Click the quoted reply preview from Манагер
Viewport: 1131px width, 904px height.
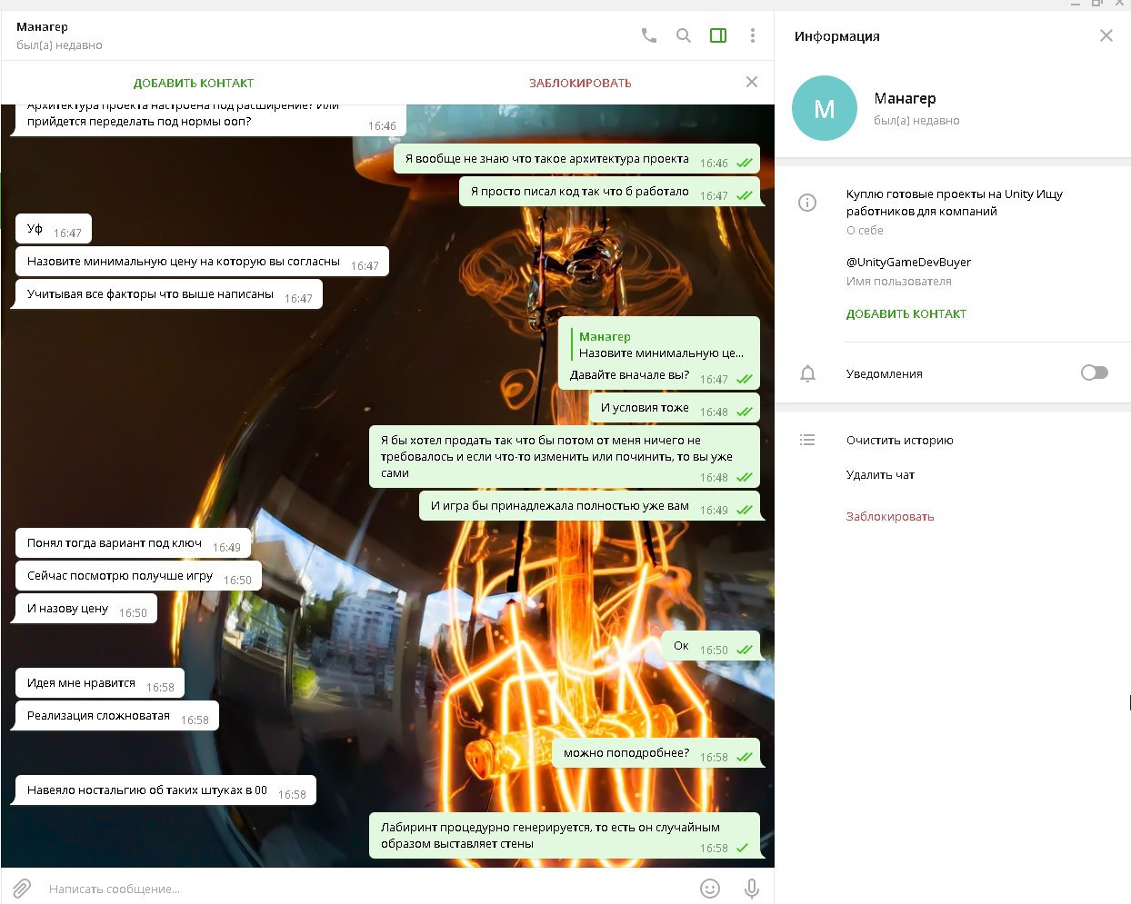(x=661, y=344)
